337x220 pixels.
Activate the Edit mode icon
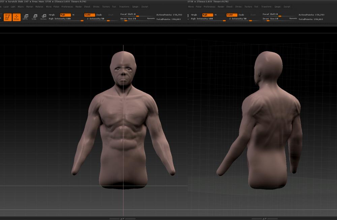point(7,17)
